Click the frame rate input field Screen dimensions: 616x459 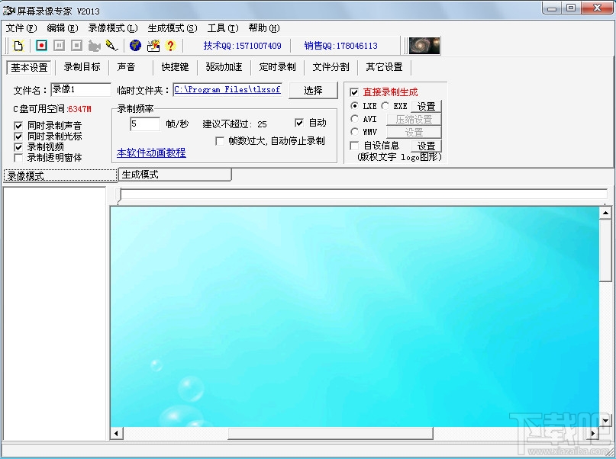[145, 124]
